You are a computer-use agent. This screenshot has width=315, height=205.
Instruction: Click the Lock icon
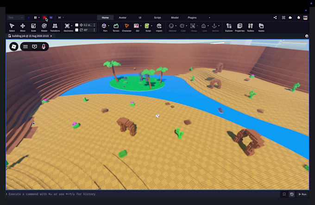203,26
